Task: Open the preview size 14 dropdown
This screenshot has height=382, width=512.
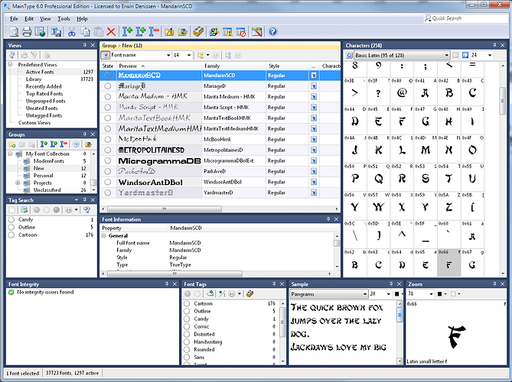Action: click(189, 55)
